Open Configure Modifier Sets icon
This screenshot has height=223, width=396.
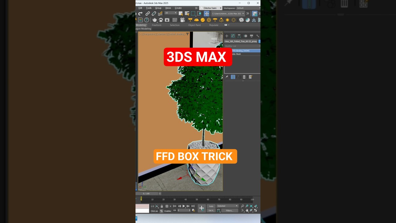pos(250,77)
